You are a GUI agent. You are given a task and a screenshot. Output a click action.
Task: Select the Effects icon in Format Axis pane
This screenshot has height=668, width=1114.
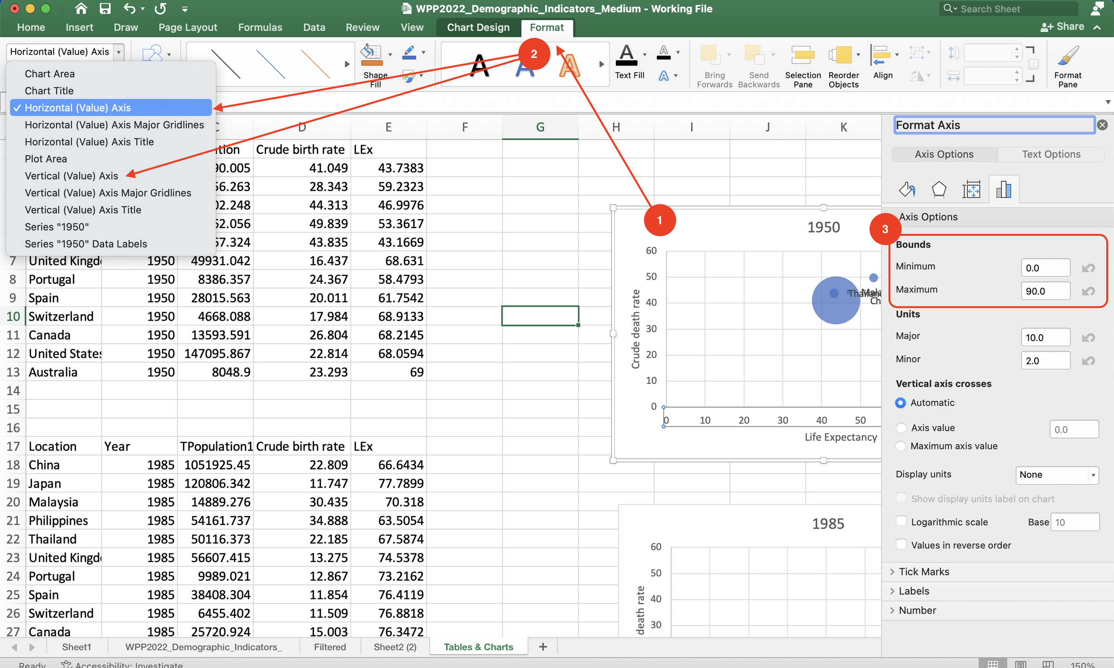939,189
